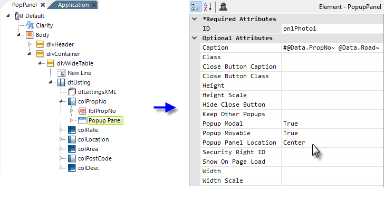
Task: Edit the Caption attribute value
Action: point(332,48)
